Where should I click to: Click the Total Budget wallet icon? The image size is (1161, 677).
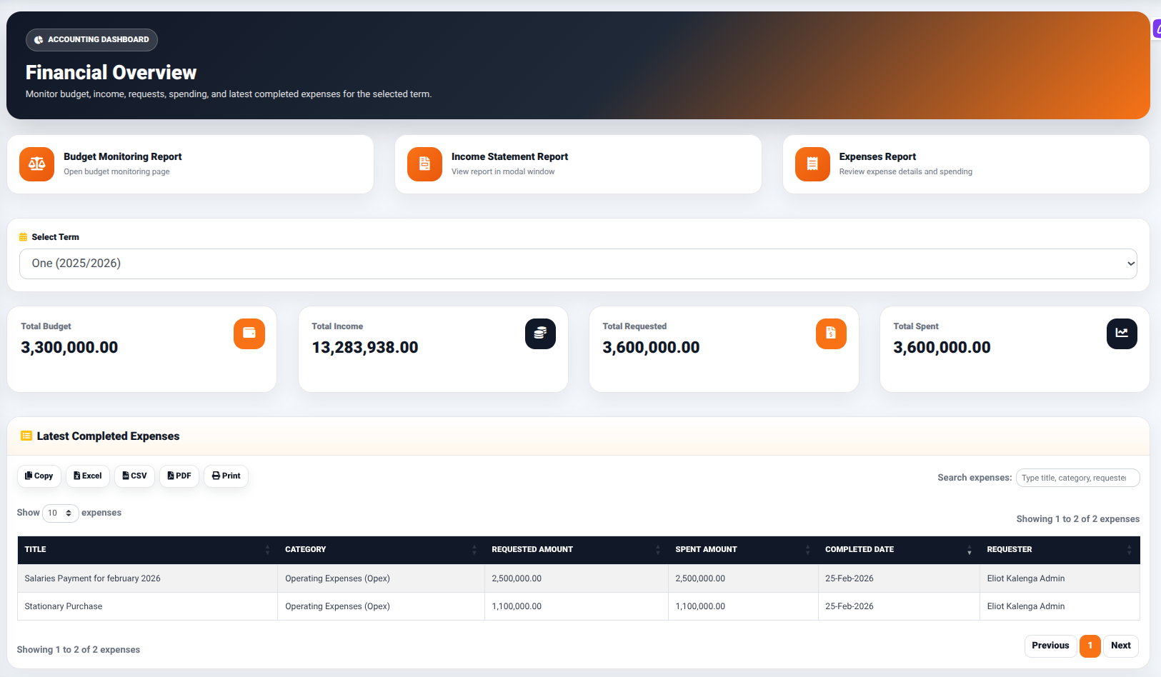point(249,334)
